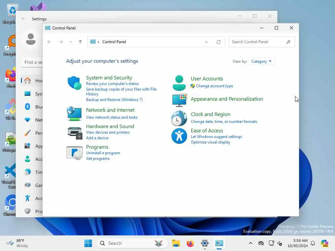Viewport: 335px width, 251px height.
Task: Switch to Settings via taskbar gear icon
Action: [x=204, y=243]
